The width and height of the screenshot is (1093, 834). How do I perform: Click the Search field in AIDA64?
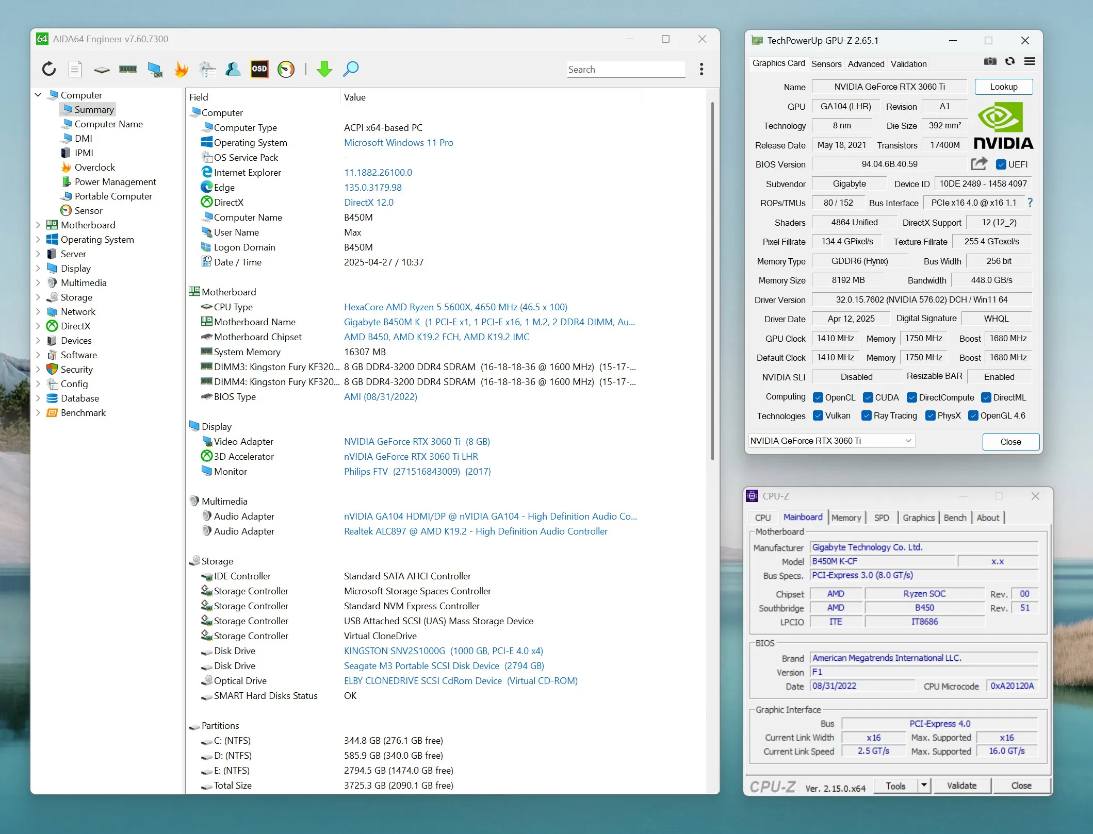coord(626,69)
